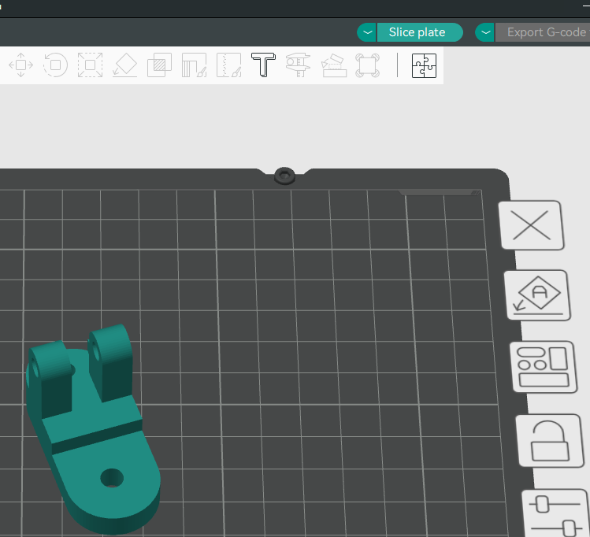Click the Text shape 'T' tool

[x=263, y=65]
